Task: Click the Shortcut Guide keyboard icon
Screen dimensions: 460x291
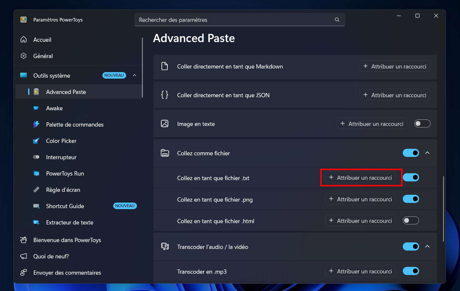Action: point(36,206)
